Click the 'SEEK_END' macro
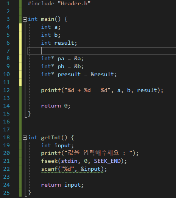 pos(107,161)
